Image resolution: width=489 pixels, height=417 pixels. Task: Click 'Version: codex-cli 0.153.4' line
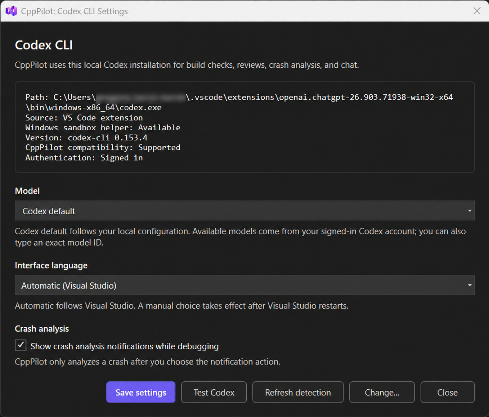(x=86, y=138)
